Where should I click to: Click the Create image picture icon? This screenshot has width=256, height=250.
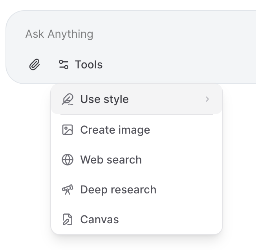68,130
